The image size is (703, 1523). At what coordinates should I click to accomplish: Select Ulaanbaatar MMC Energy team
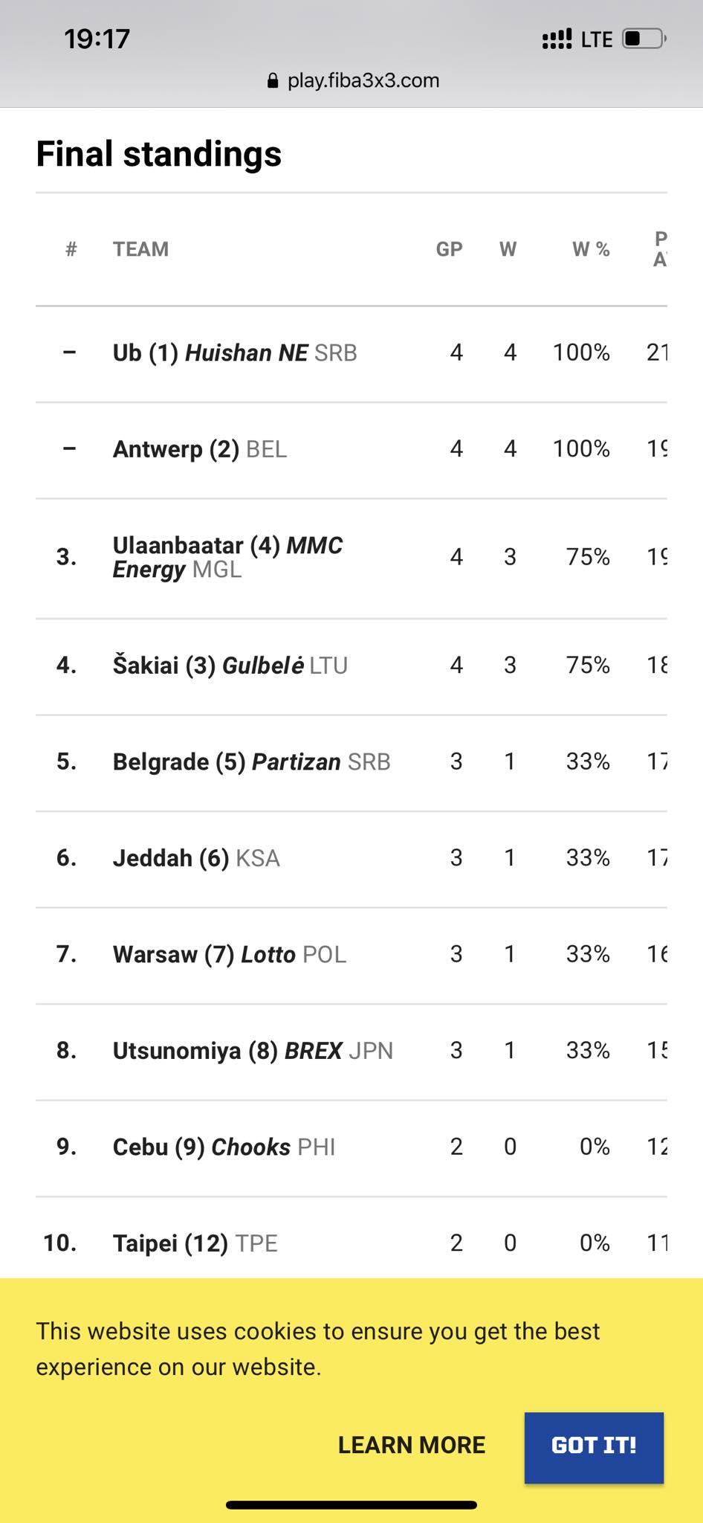[x=227, y=557]
